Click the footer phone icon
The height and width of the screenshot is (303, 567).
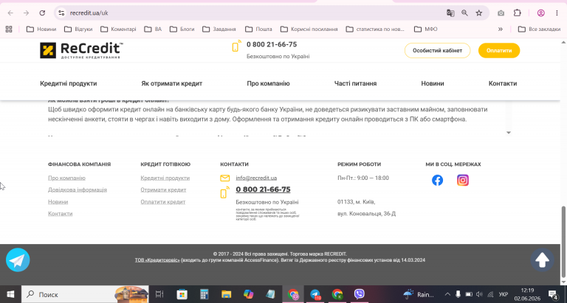pyautogui.click(x=224, y=192)
